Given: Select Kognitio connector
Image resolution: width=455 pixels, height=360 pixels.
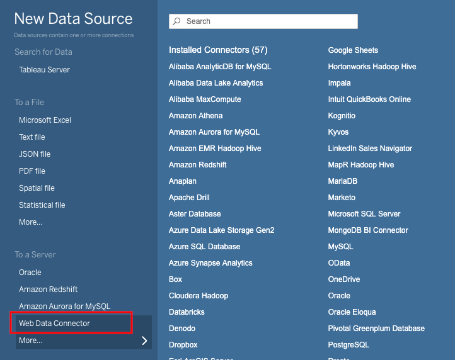Looking at the screenshot, I should (x=342, y=116).
